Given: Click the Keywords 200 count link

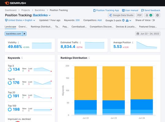Looking at the screenshot, I should 77,20.
